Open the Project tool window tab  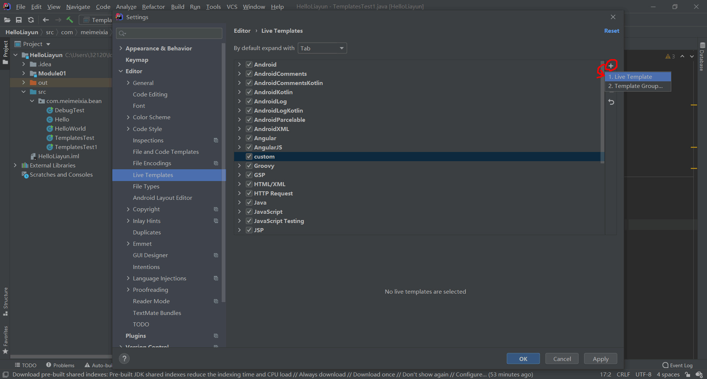pyautogui.click(x=5, y=52)
